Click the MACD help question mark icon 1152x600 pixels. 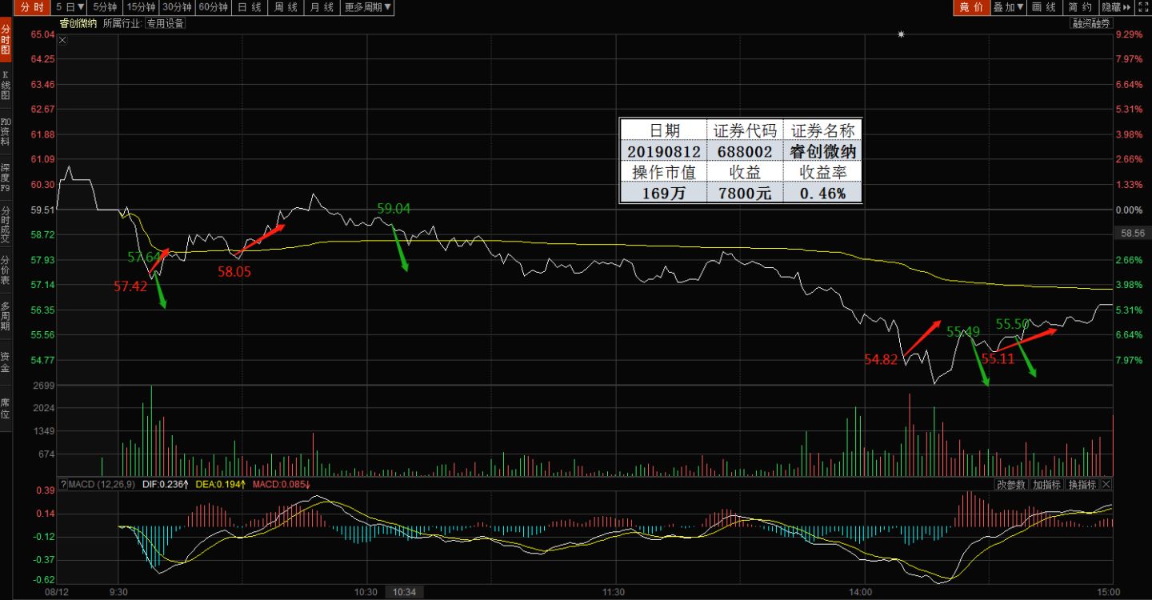63,485
